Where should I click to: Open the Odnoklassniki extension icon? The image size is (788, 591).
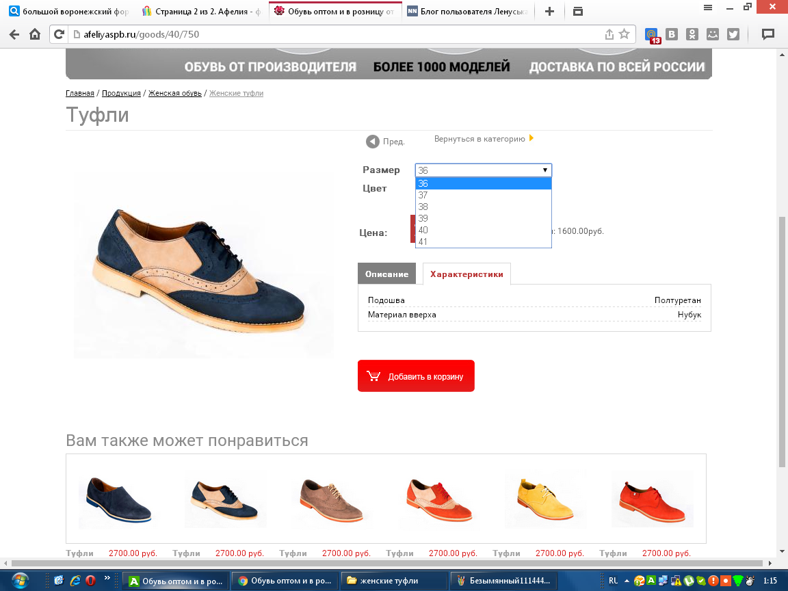click(x=692, y=34)
